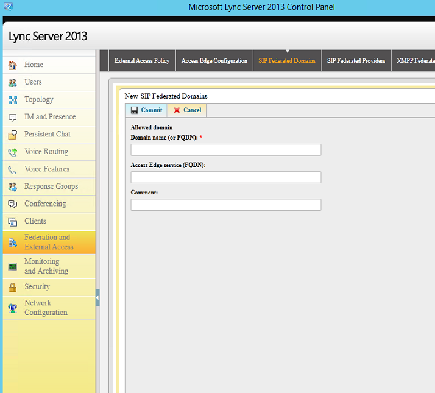Click the Conferencing icon in sidebar
This screenshot has width=435, height=393.
point(12,204)
